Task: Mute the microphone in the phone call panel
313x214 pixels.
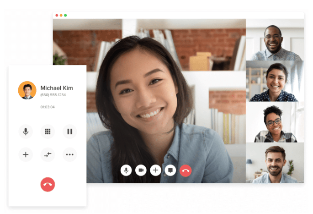Action: [x=26, y=132]
